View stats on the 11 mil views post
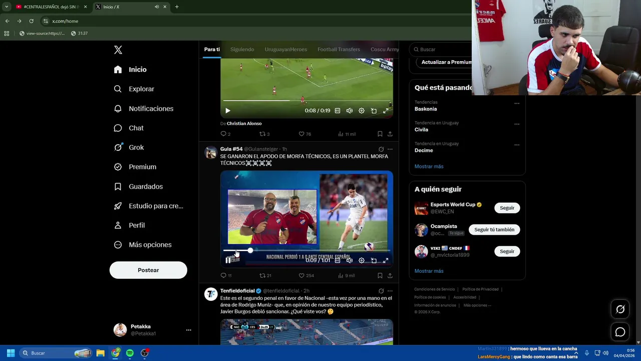The image size is (641, 361). 347,134
